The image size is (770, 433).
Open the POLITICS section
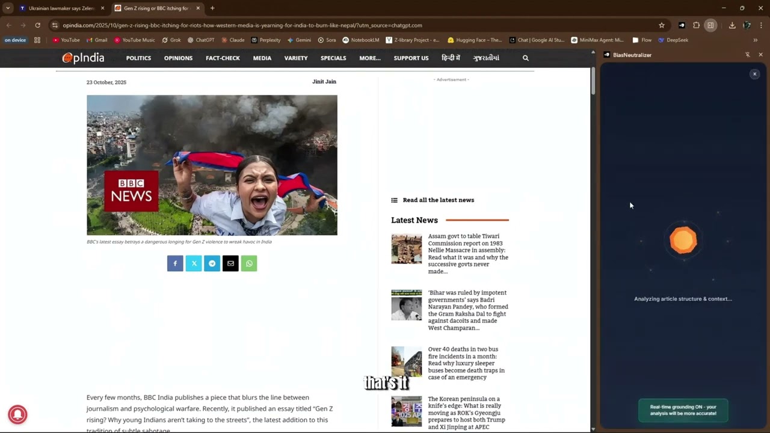tap(138, 58)
